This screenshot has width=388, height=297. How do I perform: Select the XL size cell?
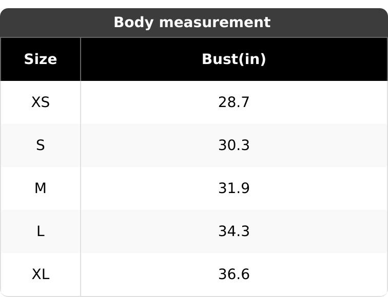point(41,274)
